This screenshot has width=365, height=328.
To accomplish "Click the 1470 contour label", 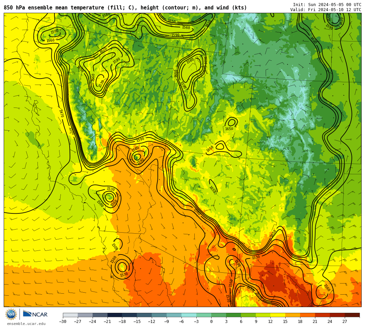I will tap(62, 113).
